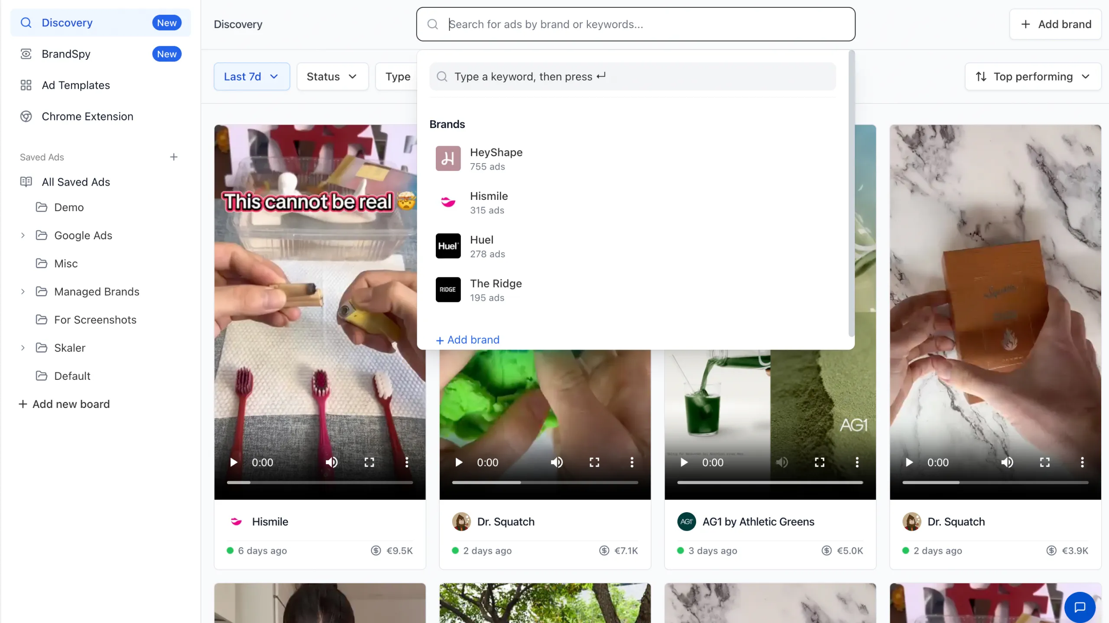Play the AG1 by Athletic Greens video
This screenshot has height=623, width=1109.
tap(684, 462)
